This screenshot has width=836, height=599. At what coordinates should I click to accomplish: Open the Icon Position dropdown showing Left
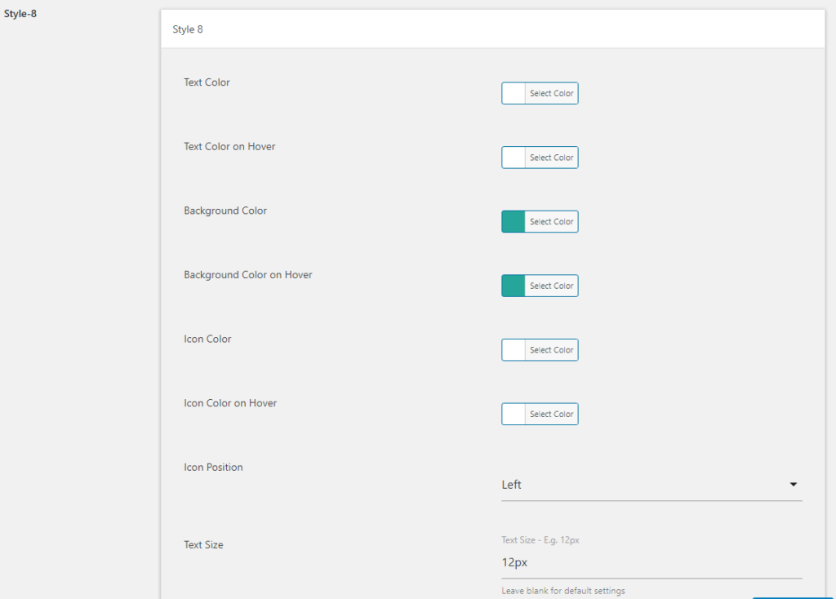637,485
